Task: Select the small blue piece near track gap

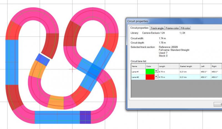Action: coord(43,59)
